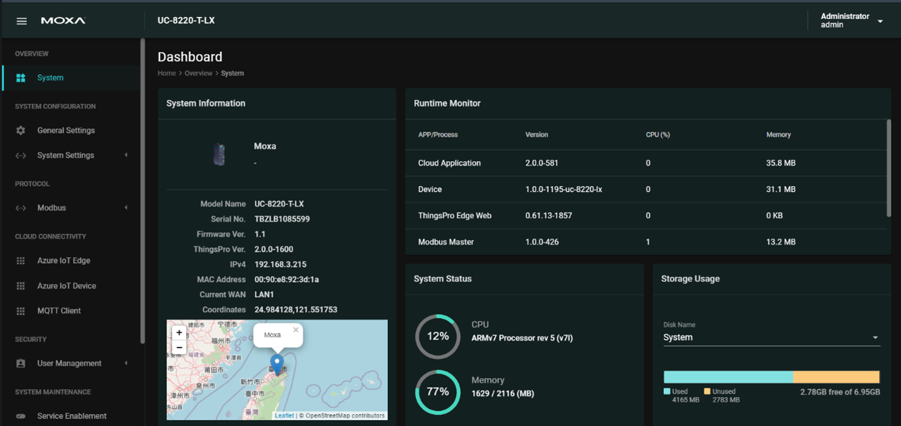Click the Service Enablement icon
The width and height of the screenshot is (901, 426).
pyautogui.click(x=21, y=416)
